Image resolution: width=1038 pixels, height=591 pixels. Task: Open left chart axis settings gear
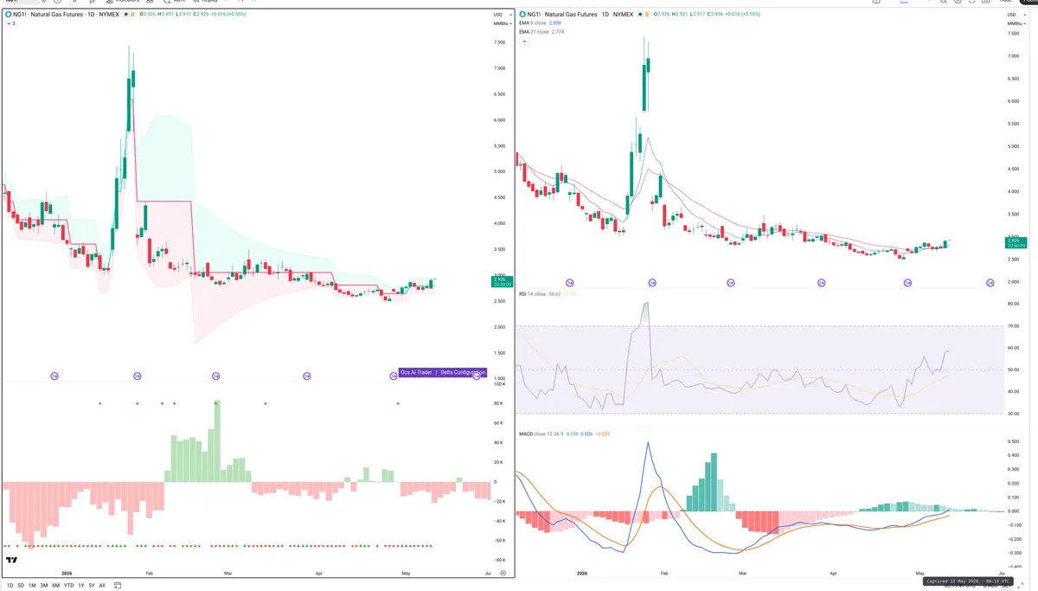[x=503, y=573]
